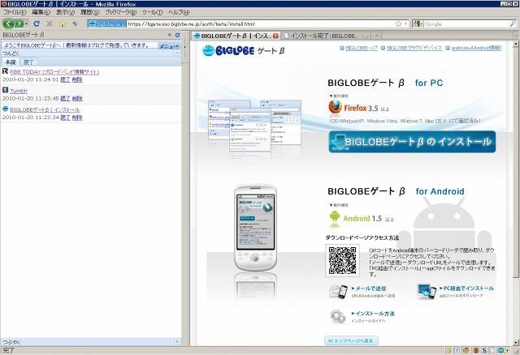Click the gears install guide icon

click(x=338, y=317)
